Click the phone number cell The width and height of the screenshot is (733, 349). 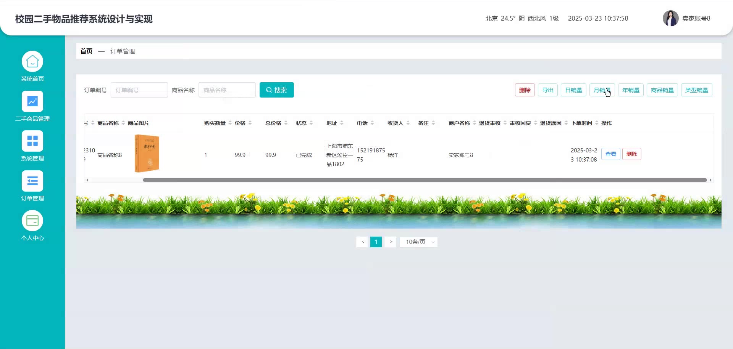pyautogui.click(x=371, y=155)
